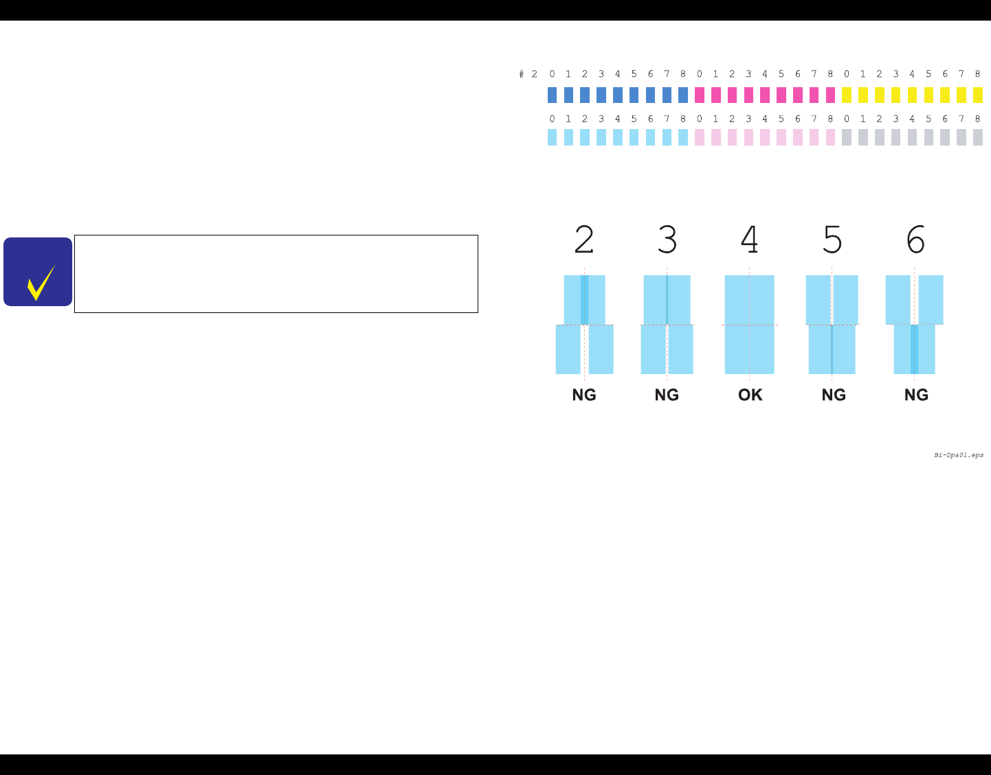Click the "# 2" pattern row label
This screenshot has width=991, height=775.
coord(528,74)
